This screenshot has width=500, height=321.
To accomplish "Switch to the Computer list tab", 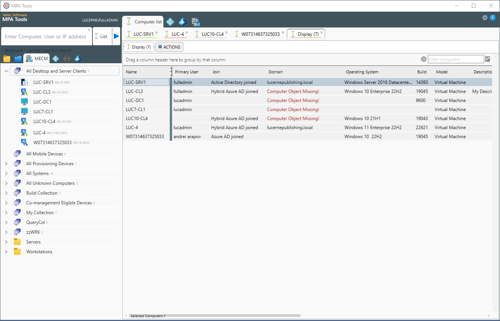I will tap(143, 22).
